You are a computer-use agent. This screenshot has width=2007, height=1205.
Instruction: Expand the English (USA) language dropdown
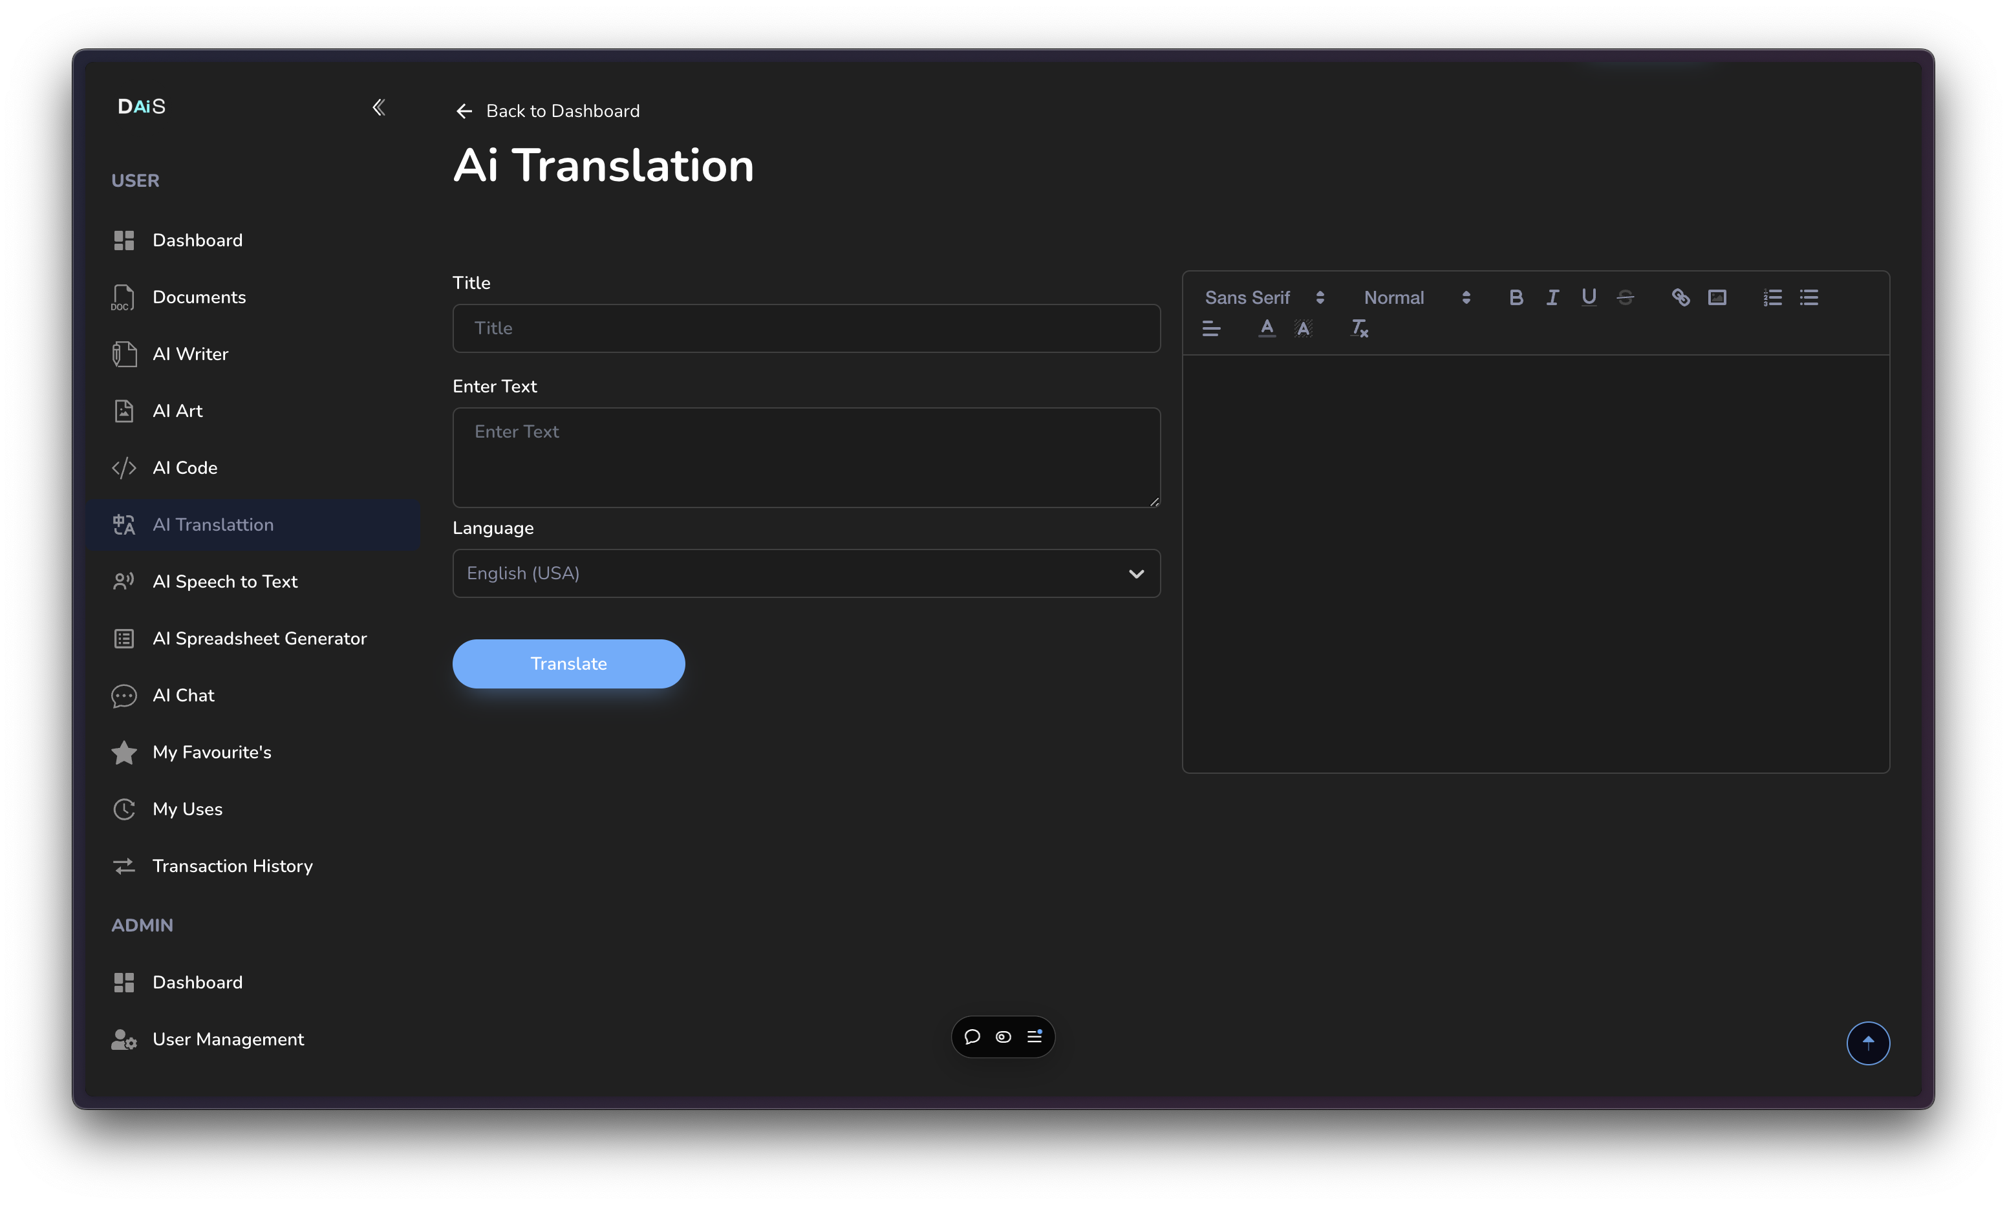806,573
